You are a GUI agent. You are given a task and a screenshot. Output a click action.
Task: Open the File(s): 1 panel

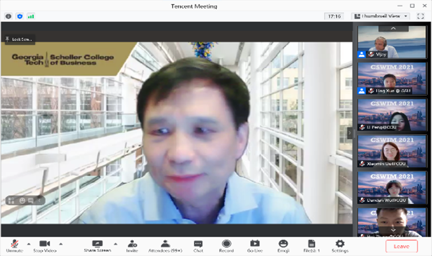click(x=311, y=246)
